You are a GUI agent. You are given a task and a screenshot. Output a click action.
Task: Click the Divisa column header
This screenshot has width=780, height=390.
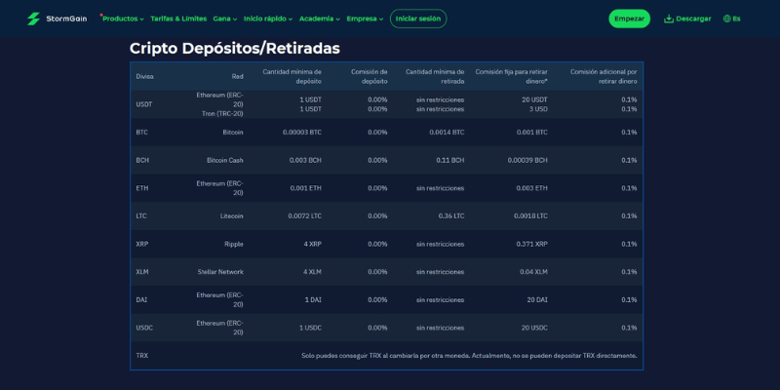pos(144,77)
